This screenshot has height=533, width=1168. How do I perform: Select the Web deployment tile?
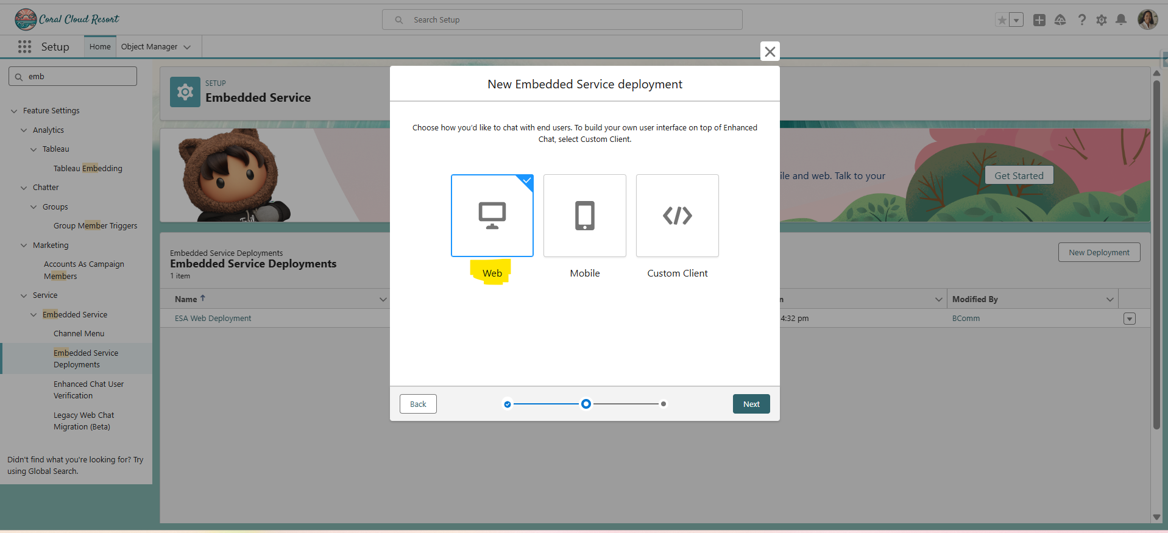492,216
